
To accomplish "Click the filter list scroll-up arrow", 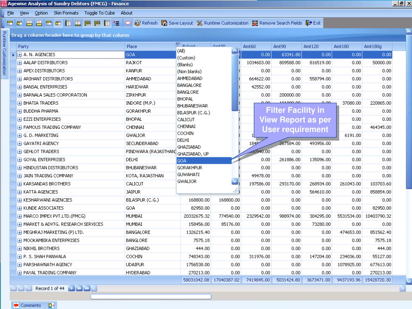I will pyautogui.click(x=235, y=50).
